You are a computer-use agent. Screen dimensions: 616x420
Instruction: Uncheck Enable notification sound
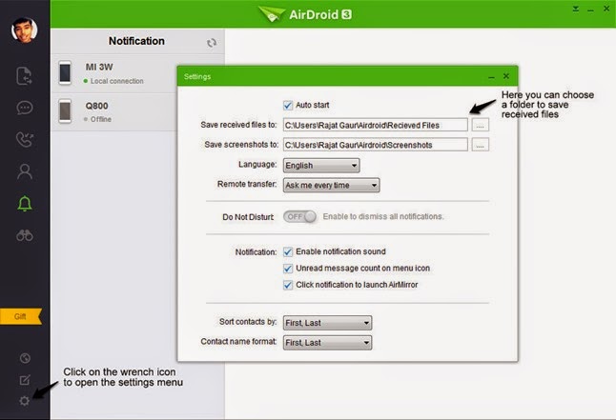coord(288,251)
